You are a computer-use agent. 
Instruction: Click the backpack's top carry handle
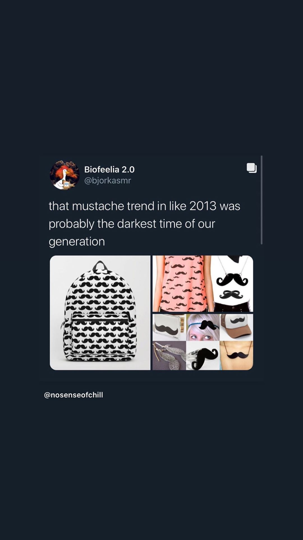[x=100, y=265]
